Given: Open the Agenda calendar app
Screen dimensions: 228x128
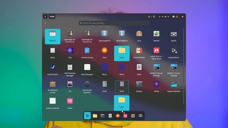Looking at the screenshot, I should 52,36.
